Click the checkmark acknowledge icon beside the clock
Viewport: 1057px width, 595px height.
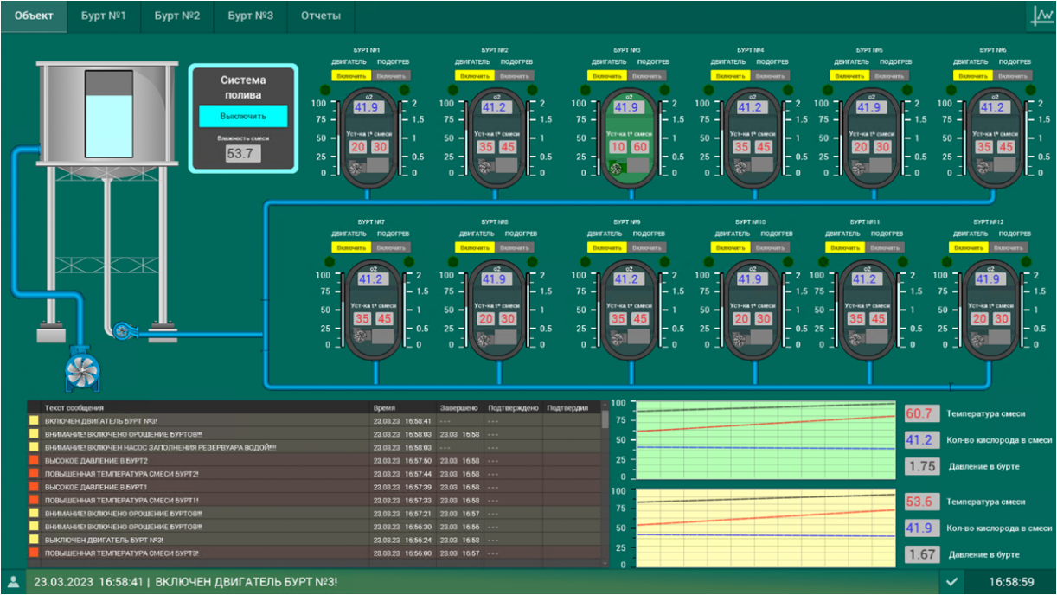951,582
